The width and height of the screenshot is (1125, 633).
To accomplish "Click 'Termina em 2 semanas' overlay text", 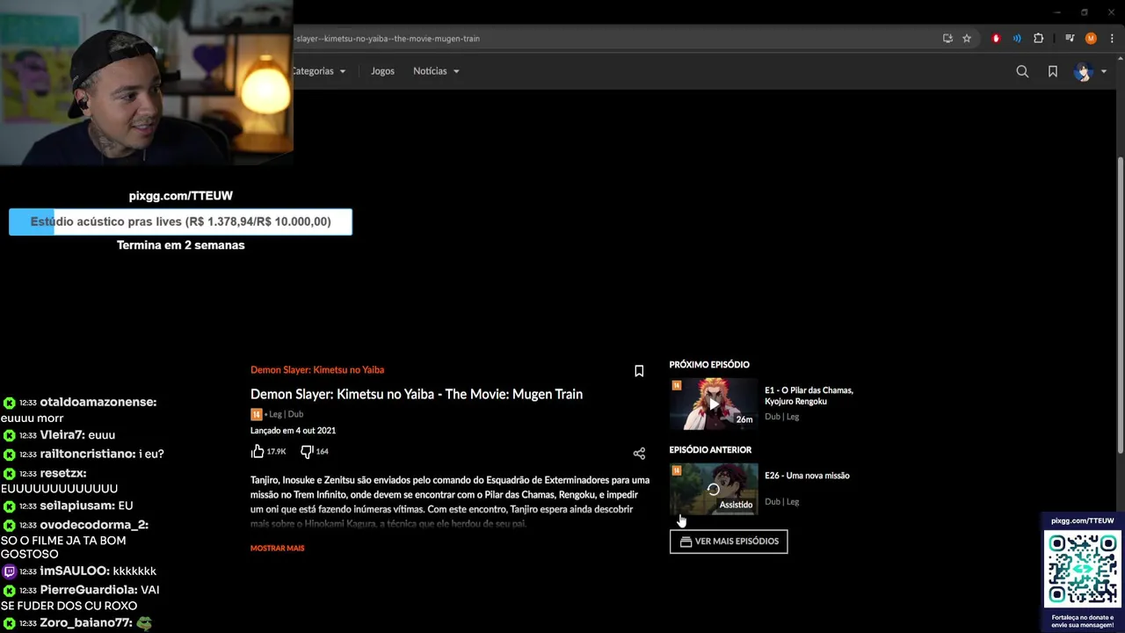I will (180, 245).
